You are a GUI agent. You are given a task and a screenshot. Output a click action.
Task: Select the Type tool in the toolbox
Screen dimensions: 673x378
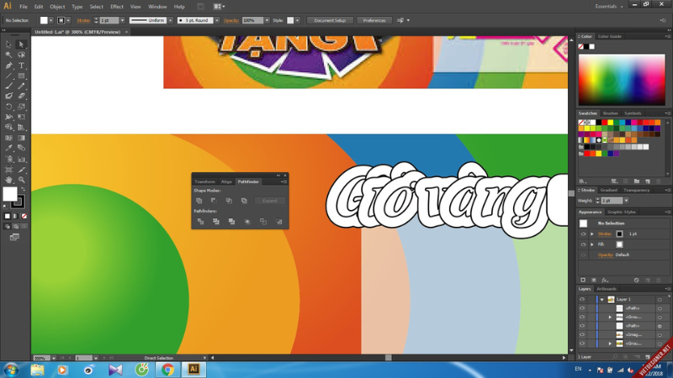point(22,66)
